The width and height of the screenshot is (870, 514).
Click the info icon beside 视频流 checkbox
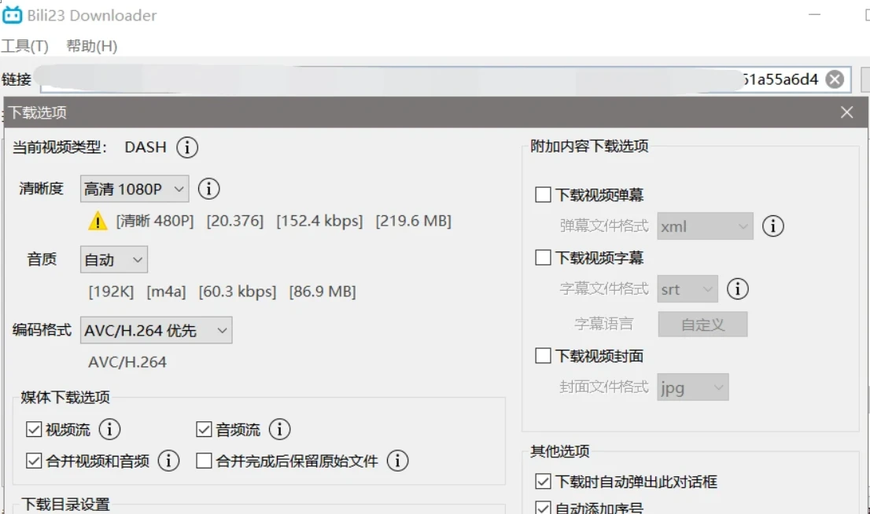[x=109, y=429]
